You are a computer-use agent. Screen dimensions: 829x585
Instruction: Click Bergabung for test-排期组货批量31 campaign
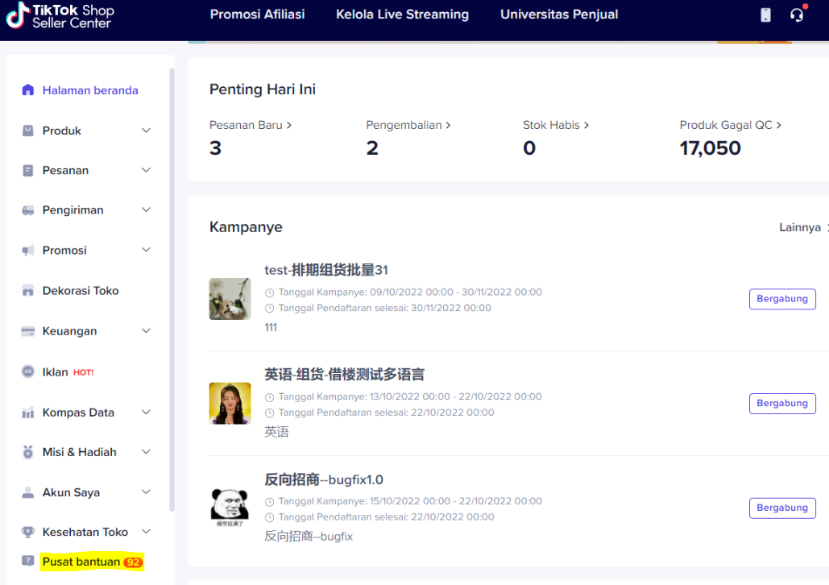pyautogui.click(x=781, y=298)
